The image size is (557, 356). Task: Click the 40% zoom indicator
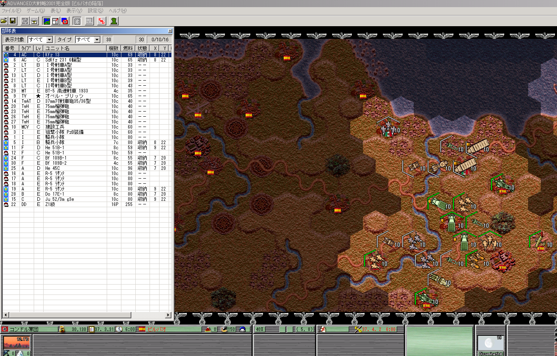(x=260, y=329)
